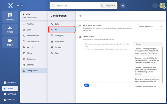Open Security configuration
Image resolution: width=167 pixels, height=104 pixels.
tap(62, 47)
